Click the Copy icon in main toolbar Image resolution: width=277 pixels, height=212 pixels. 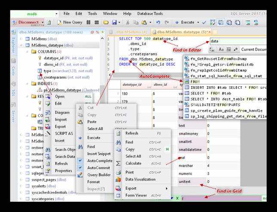pos(136,22)
